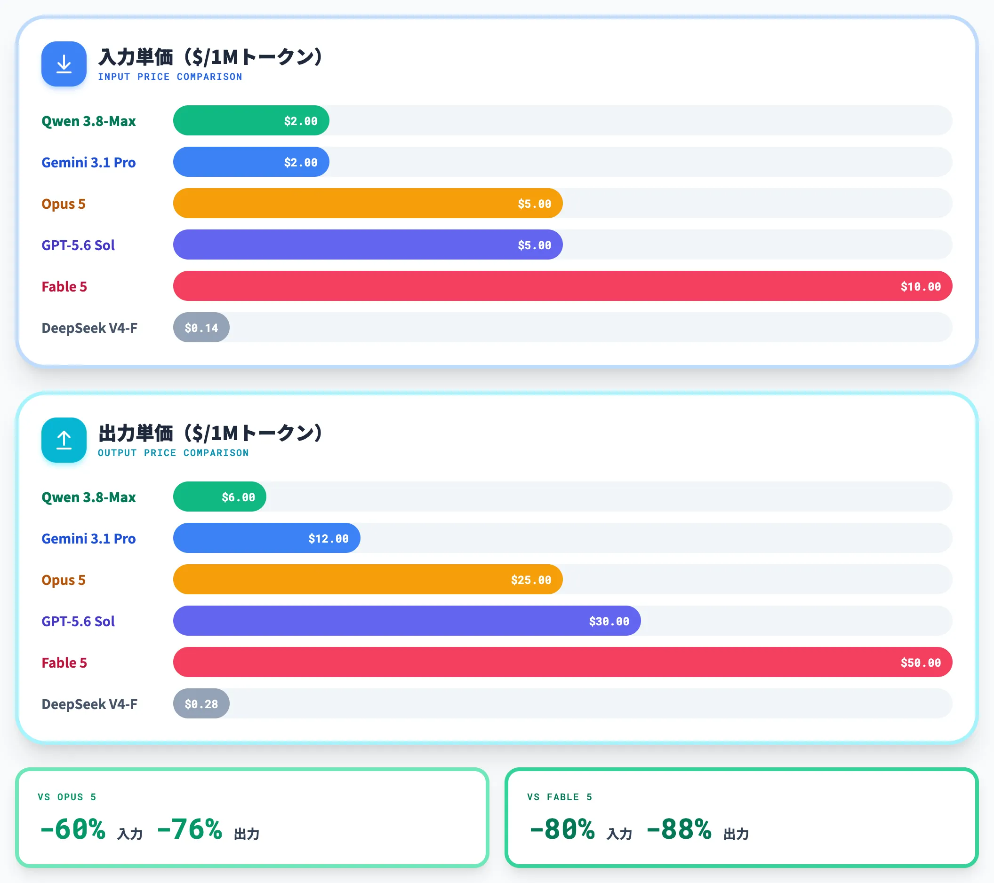
Task: Click the purple GPT-5.6 Sol $30.00 output bar
Action: tap(407, 621)
